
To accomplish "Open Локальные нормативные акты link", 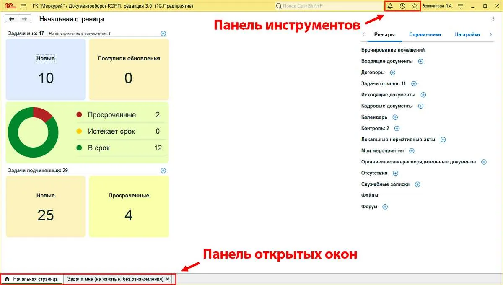I will 398,140.
